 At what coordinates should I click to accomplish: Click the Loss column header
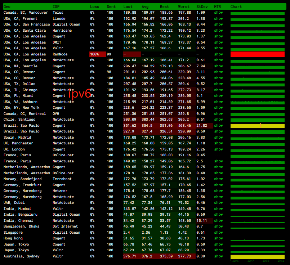[x=94, y=6]
